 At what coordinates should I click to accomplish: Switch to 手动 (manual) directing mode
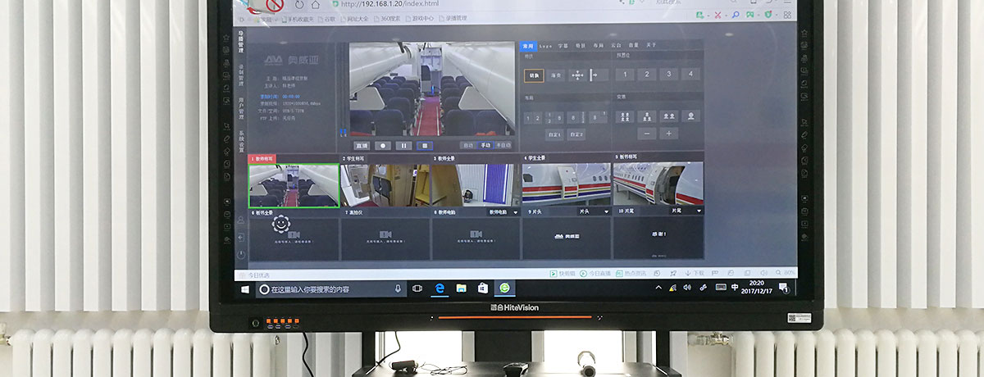point(485,145)
